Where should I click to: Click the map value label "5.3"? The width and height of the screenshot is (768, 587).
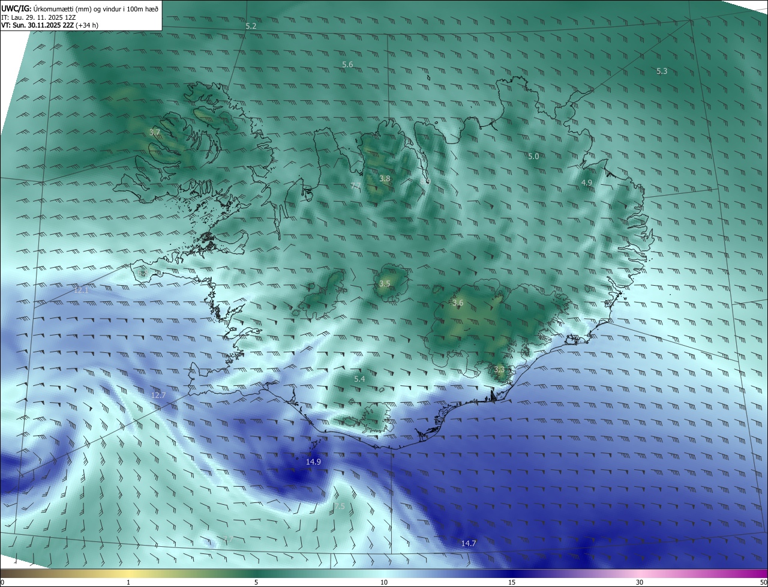(x=662, y=71)
